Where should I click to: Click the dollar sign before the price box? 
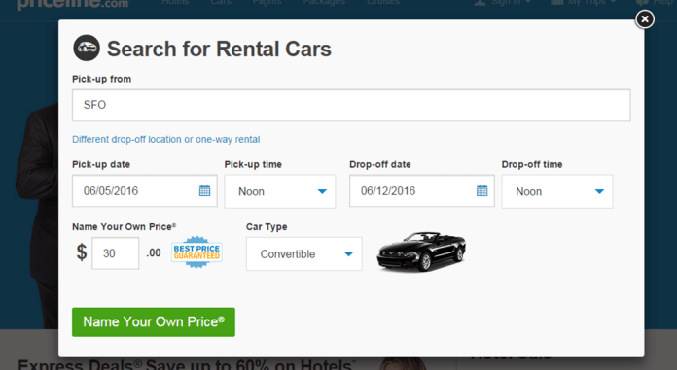tap(82, 252)
